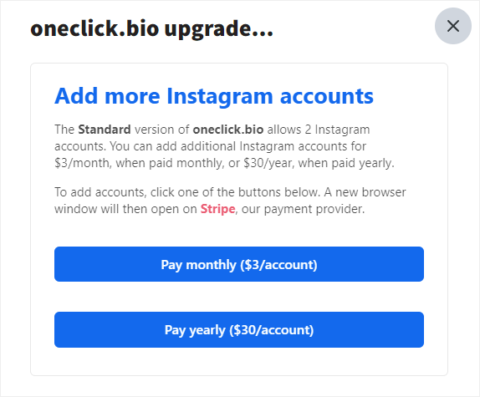The height and width of the screenshot is (397, 480).
Task: Click the bold 'oneclick.bio' text in paragraph
Action: (228, 130)
